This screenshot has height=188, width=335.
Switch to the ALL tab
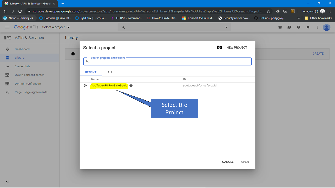coord(110,72)
